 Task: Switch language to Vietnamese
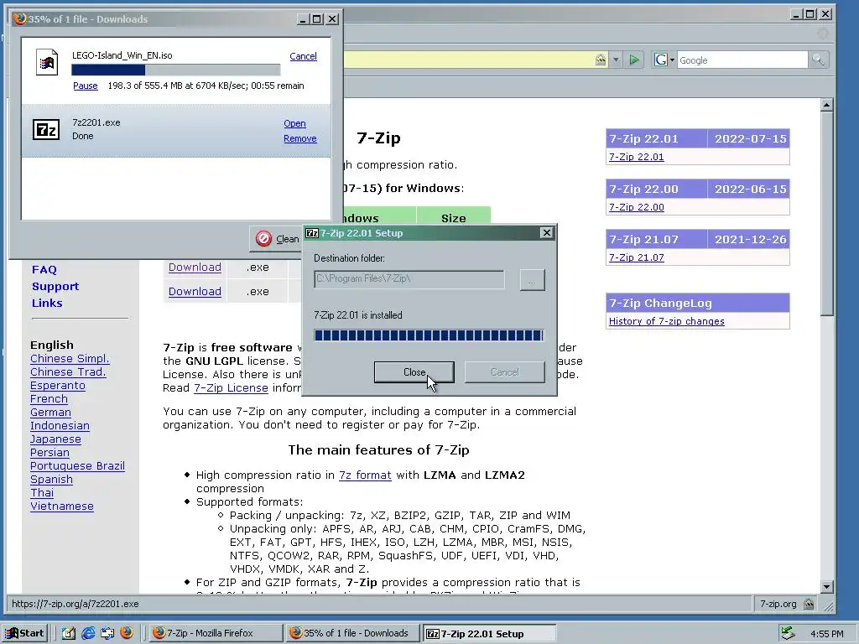pyautogui.click(x=62, y=506)
